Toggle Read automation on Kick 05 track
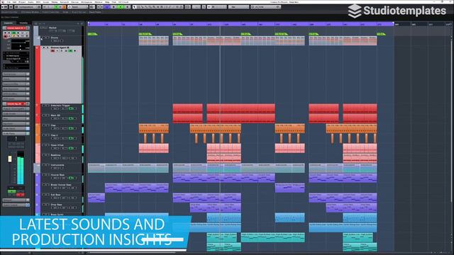 click(x=71, y=118)
